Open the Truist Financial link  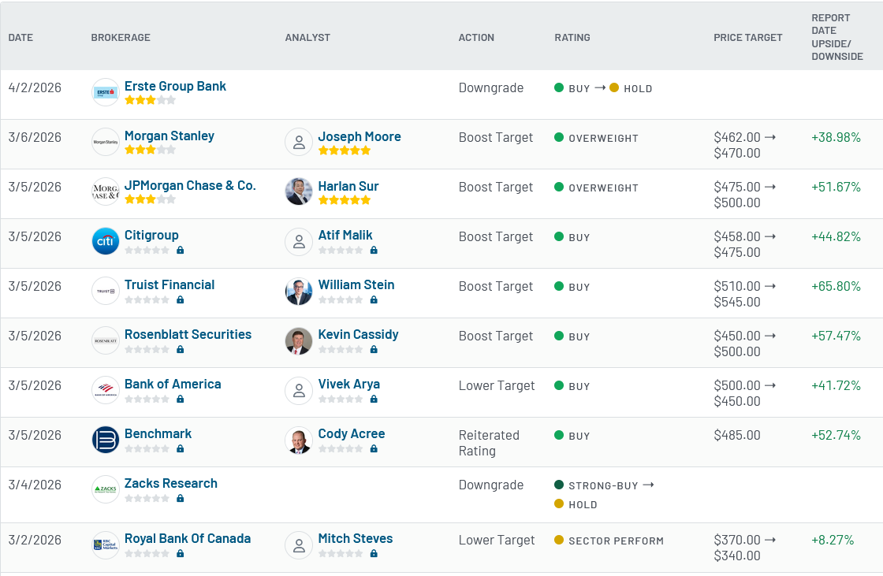170,284
